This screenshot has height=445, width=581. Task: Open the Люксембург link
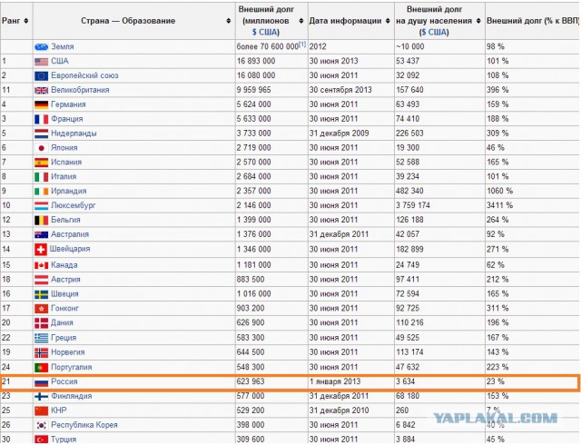[x=74, y=205]
